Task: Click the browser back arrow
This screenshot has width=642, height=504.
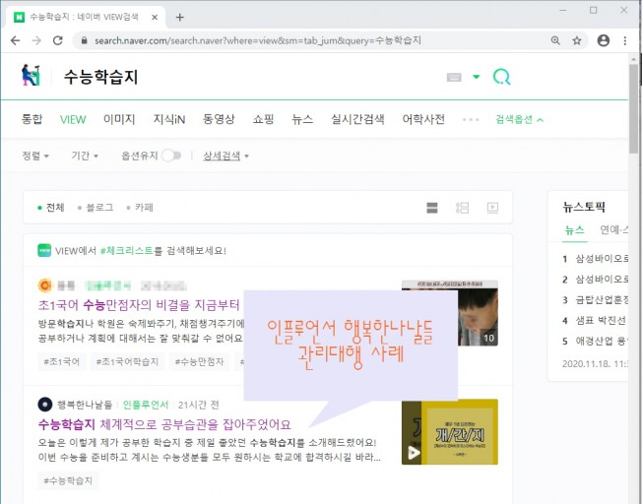Action: 15,40
